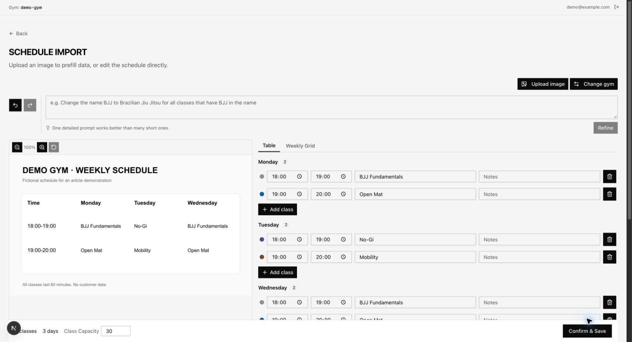The image size is (632, 342).
Task: Reset the image preview zoom
Action: [54, 147]
